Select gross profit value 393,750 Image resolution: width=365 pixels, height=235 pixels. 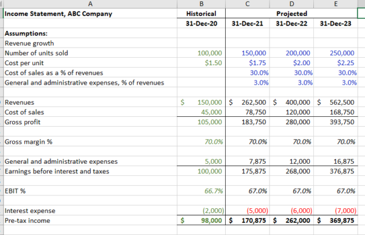coord(335,122)
